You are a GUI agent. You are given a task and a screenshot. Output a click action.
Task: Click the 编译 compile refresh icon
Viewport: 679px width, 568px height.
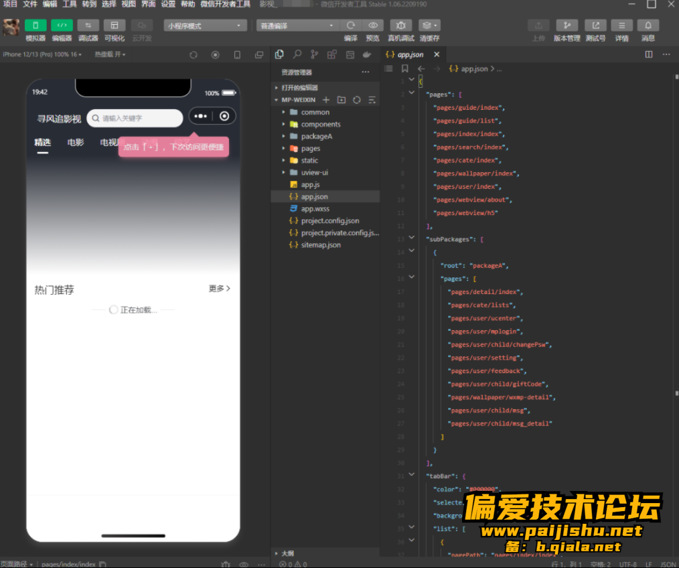pyautogui.click(x=351, y=25)
